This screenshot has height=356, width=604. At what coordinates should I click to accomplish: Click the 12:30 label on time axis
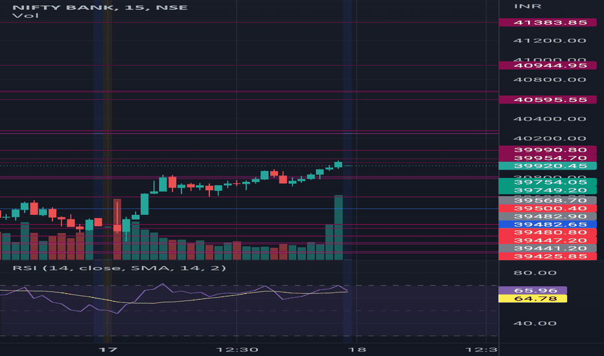click(237, 350)
